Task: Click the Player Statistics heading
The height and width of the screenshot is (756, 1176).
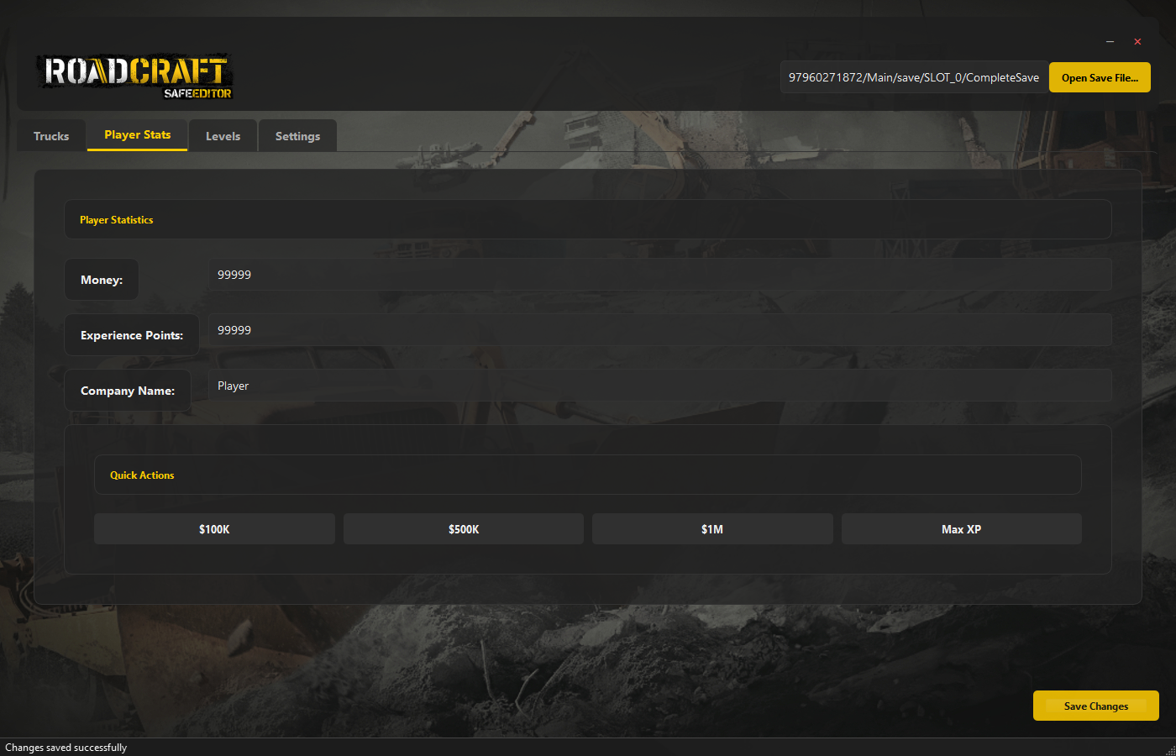Action: point(117,220)
